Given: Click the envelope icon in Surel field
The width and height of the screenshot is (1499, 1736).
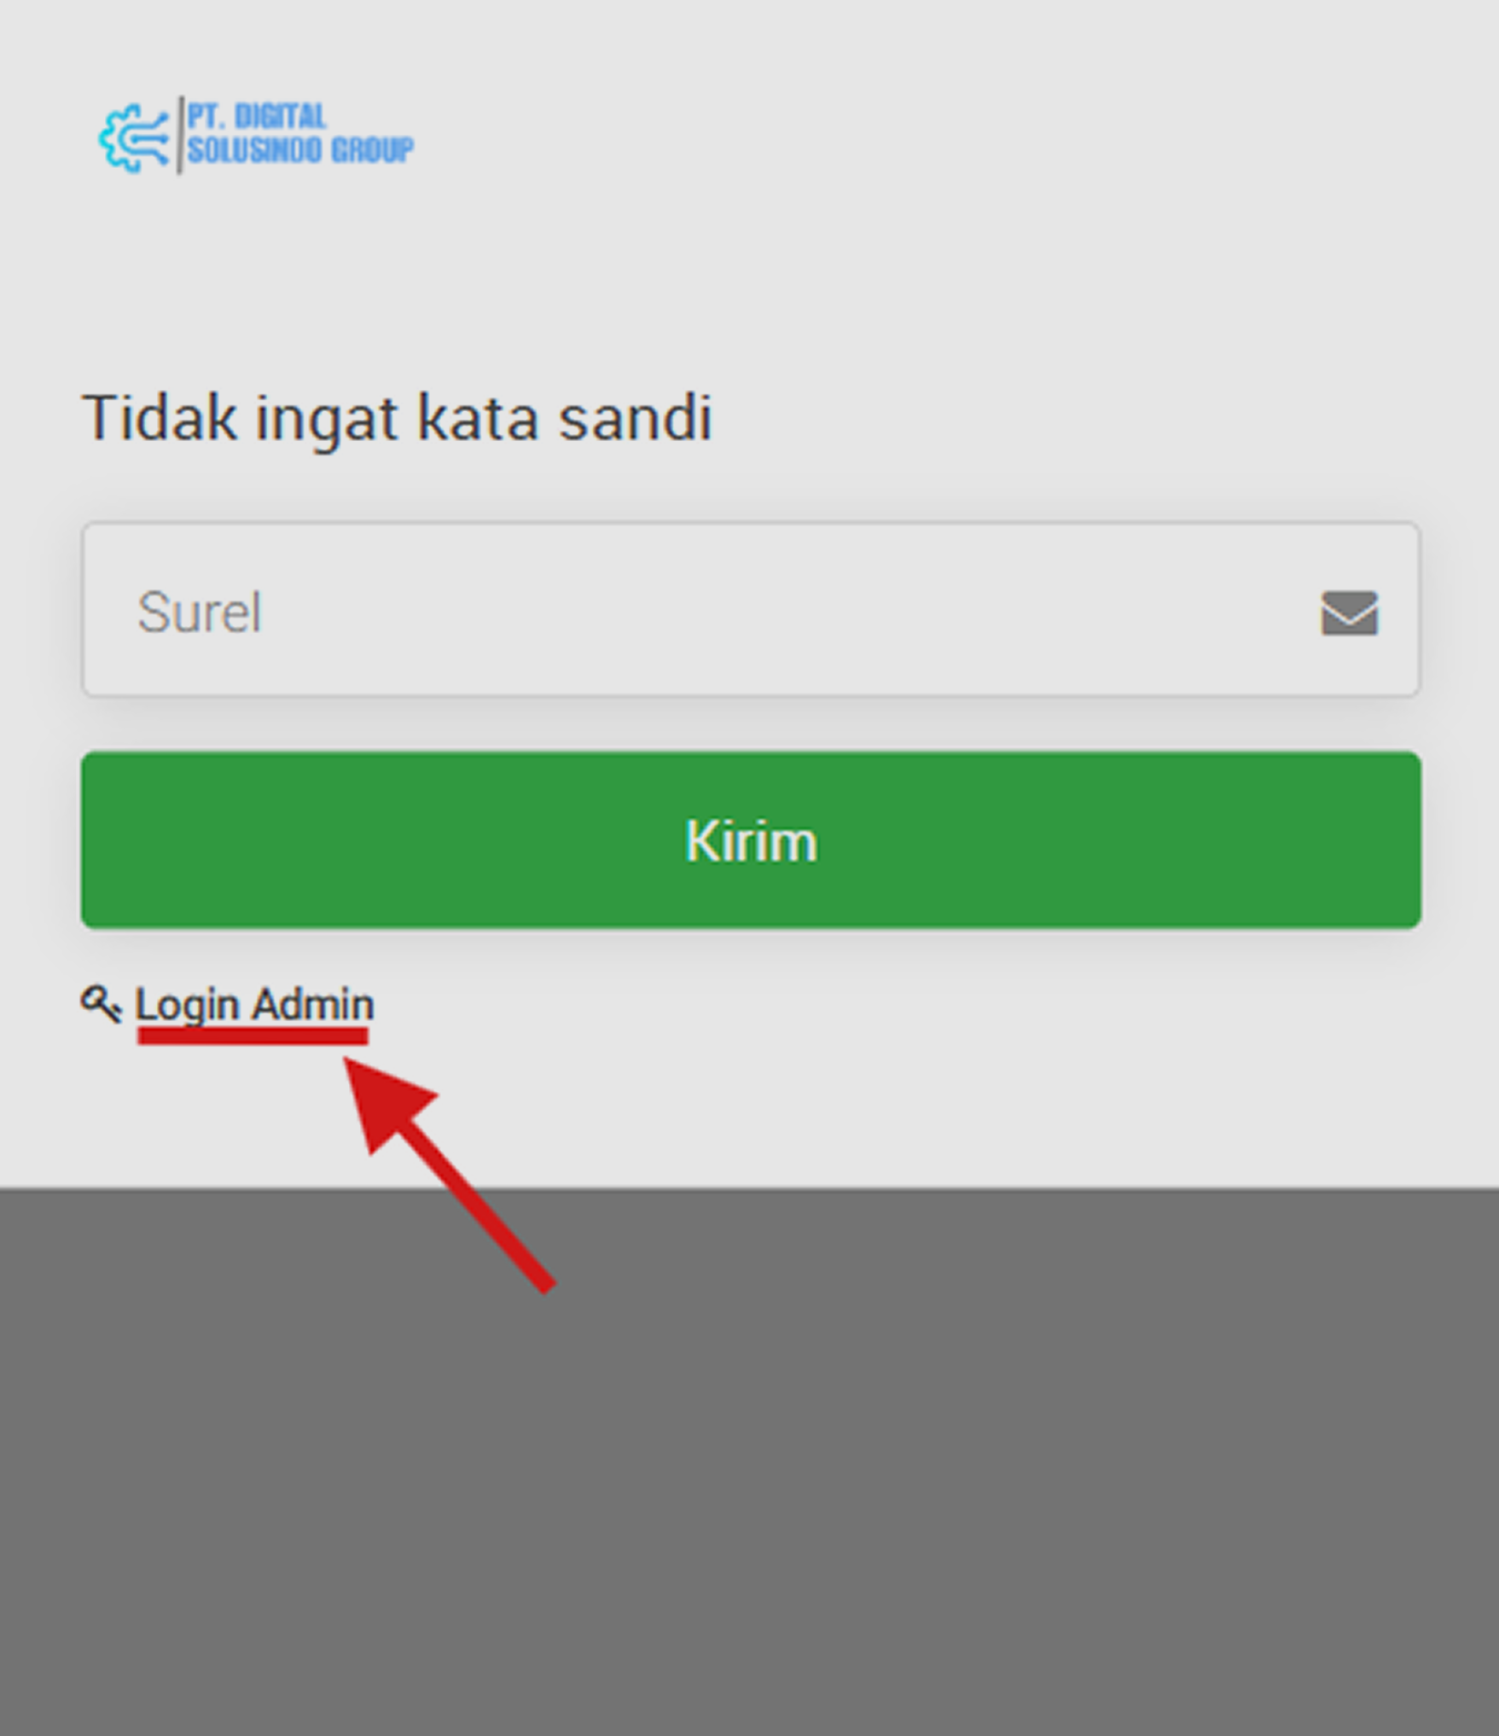Looking at the screenshot, I should pos(1349,613).
